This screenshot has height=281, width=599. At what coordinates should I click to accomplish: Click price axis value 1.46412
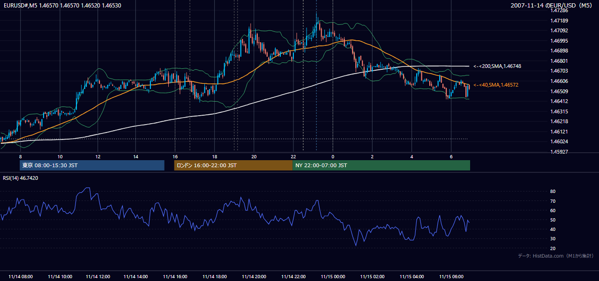(x=559, y=101)
